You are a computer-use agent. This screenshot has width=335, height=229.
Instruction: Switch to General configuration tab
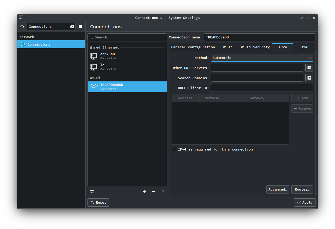(193, 47)
